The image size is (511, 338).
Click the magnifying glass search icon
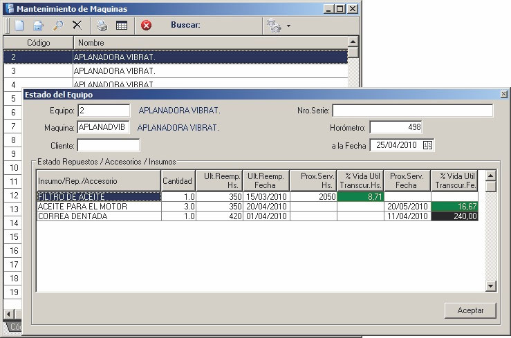tap(58, 26)
